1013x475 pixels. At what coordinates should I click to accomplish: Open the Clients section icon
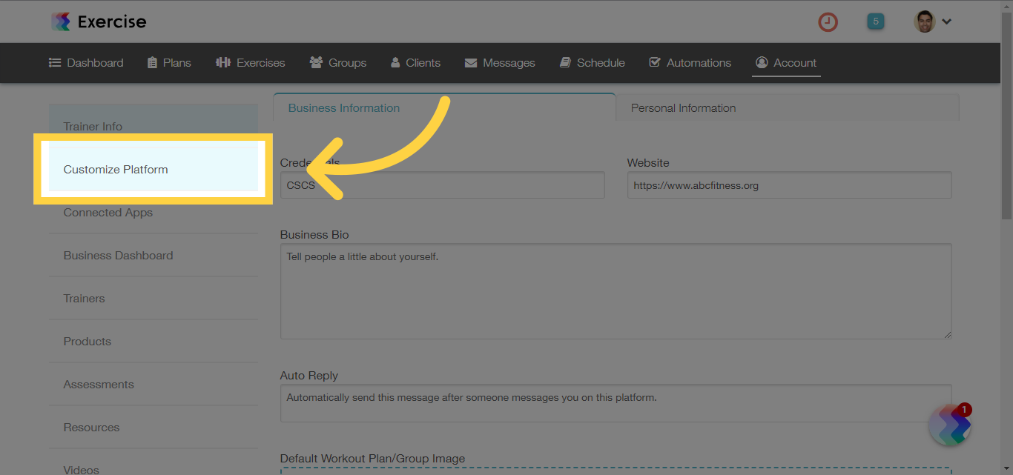point(395,62)
